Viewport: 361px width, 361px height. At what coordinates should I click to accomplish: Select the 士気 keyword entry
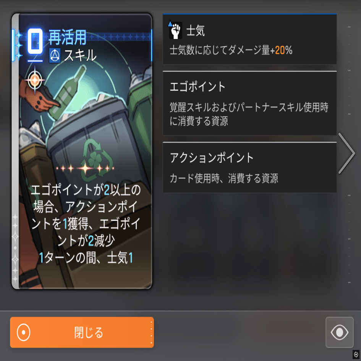(249, 39)
